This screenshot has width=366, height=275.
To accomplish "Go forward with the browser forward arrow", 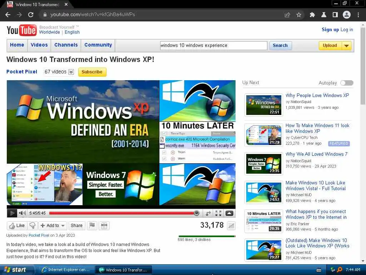I will 19,15.
